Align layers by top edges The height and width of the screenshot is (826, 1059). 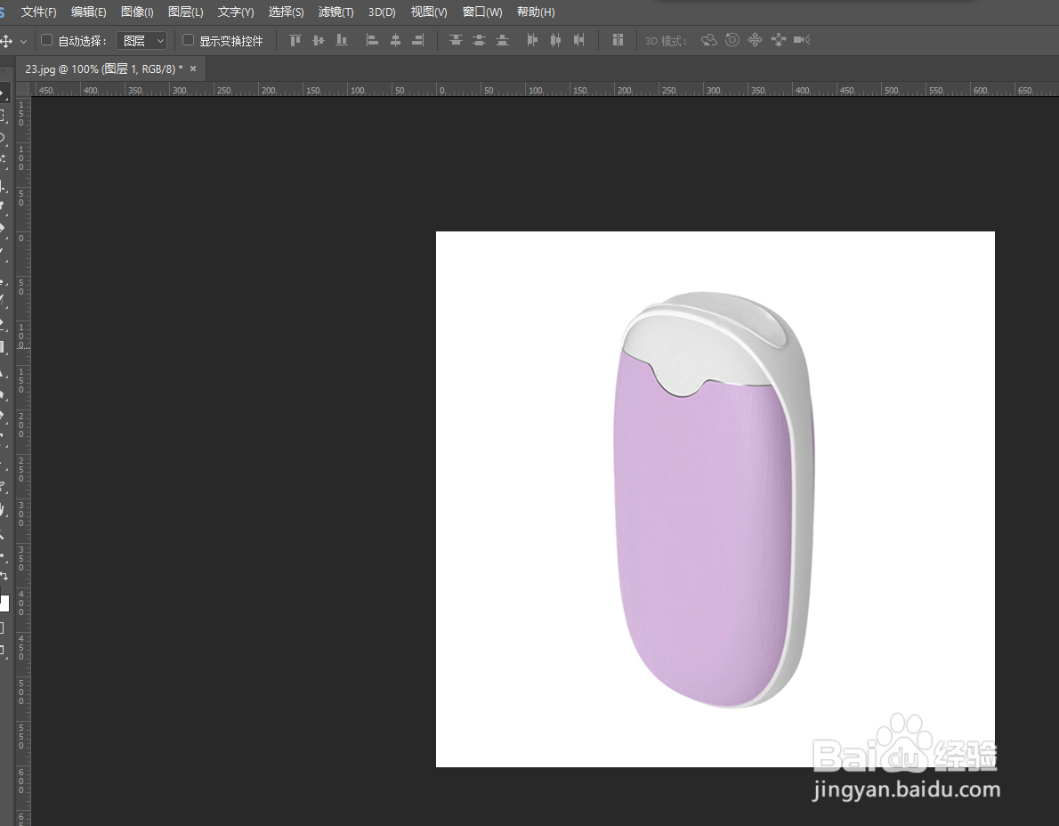click(x=295, y=41)
